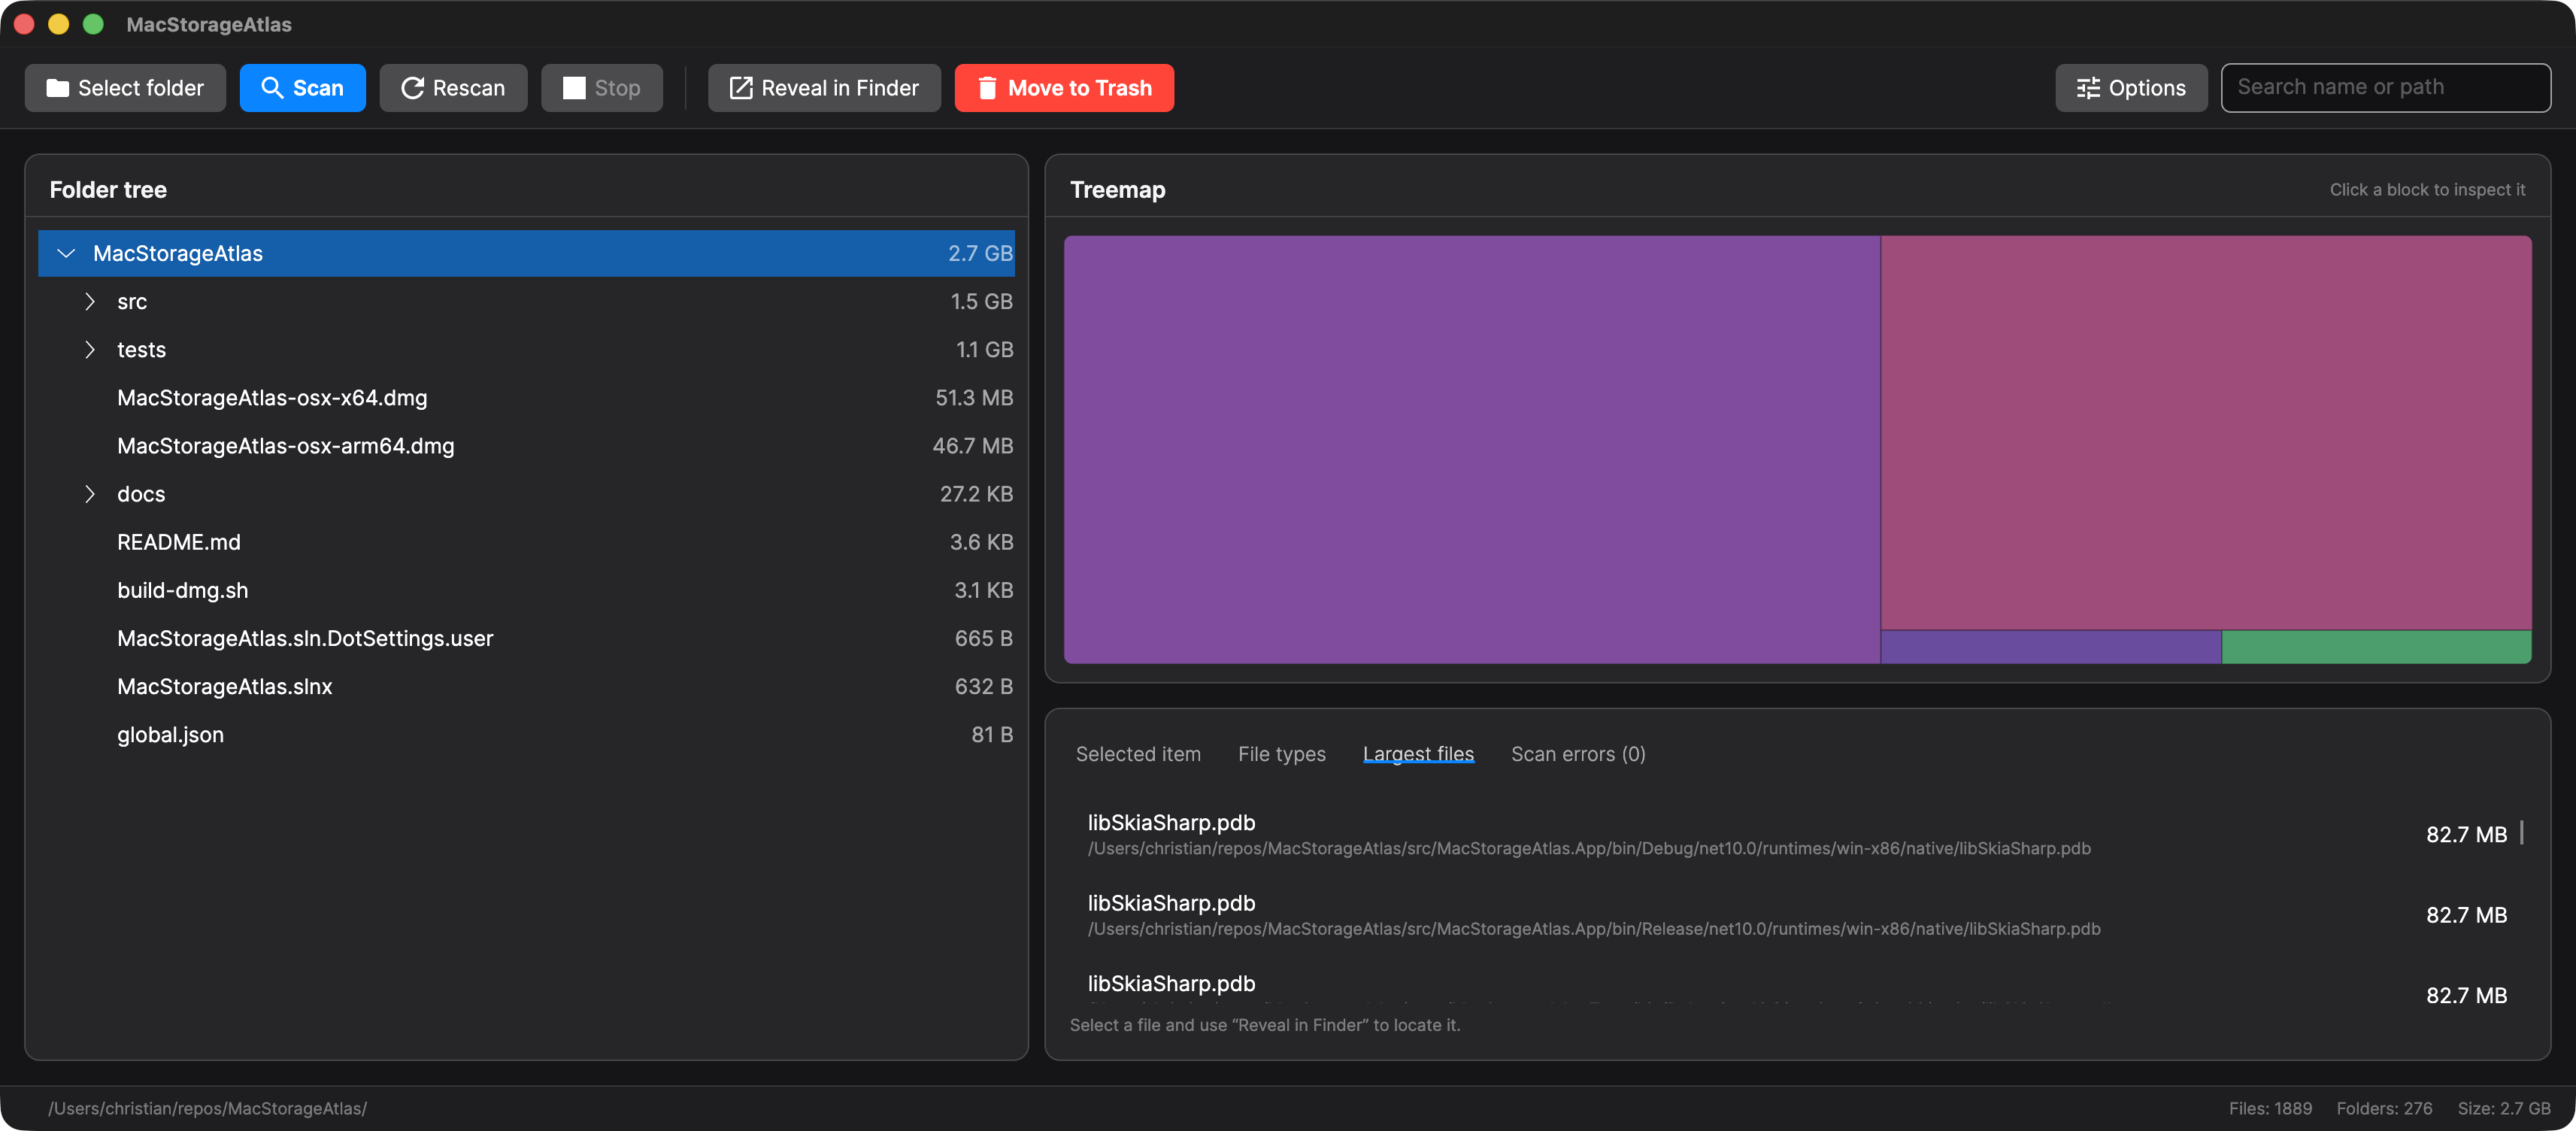Open the Largest files tab

1418,754
